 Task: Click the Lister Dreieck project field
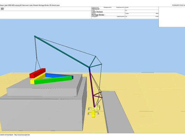[97, 12]
